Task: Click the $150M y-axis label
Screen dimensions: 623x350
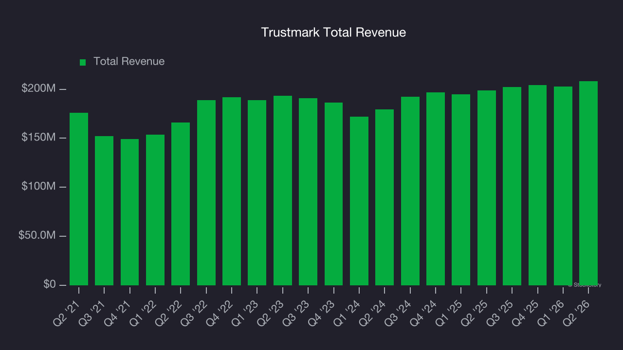Action: pos(39,138)
